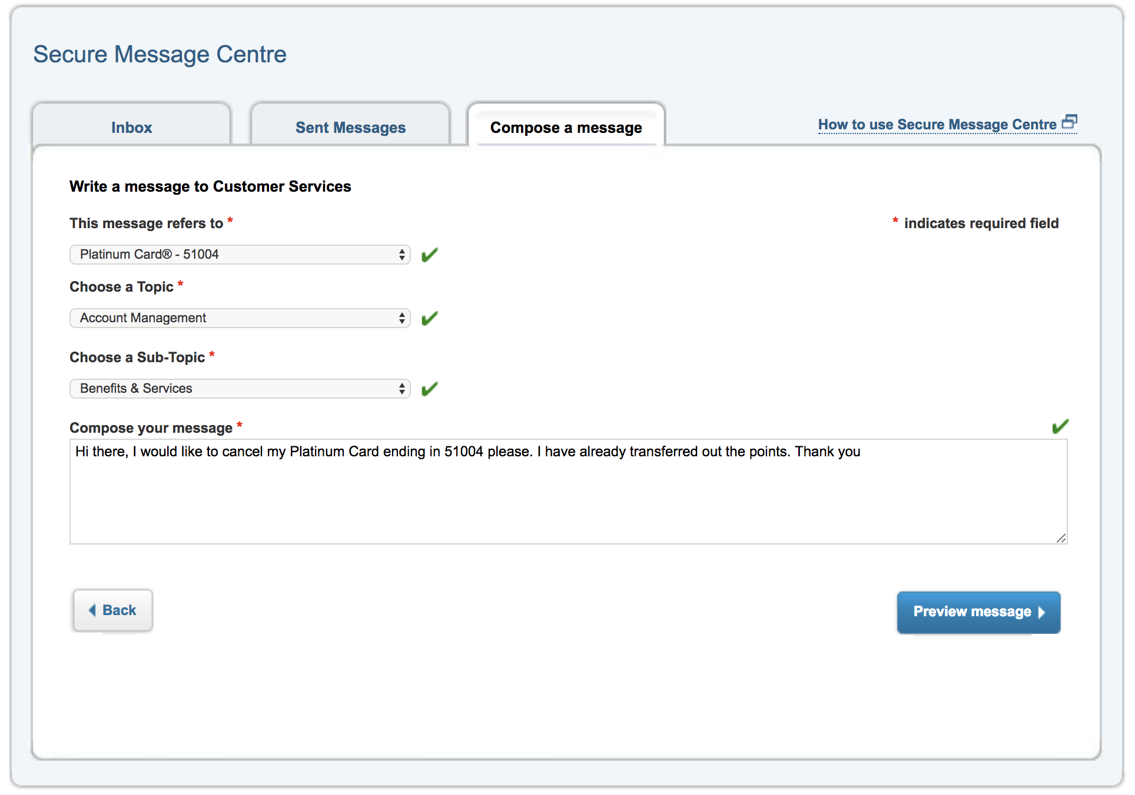This screenshot has width=1135, height=795.
Task: Click green checkmark beside Benefits & Services dropdown
Action: point(429,389)
